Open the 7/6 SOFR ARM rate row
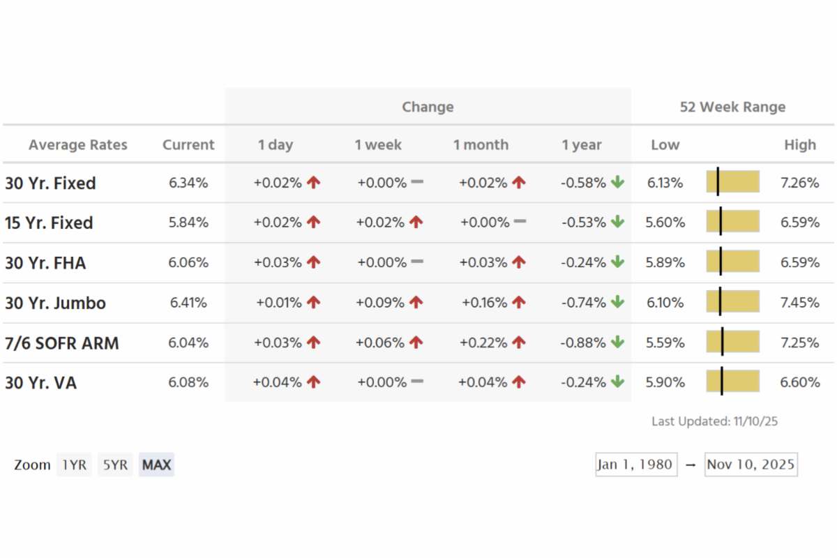This screenshot has width=837, height=558. click(x=61, y=343)
